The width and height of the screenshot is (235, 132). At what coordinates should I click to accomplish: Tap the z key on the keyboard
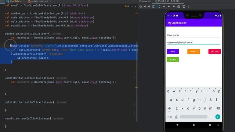coord(177,109)
